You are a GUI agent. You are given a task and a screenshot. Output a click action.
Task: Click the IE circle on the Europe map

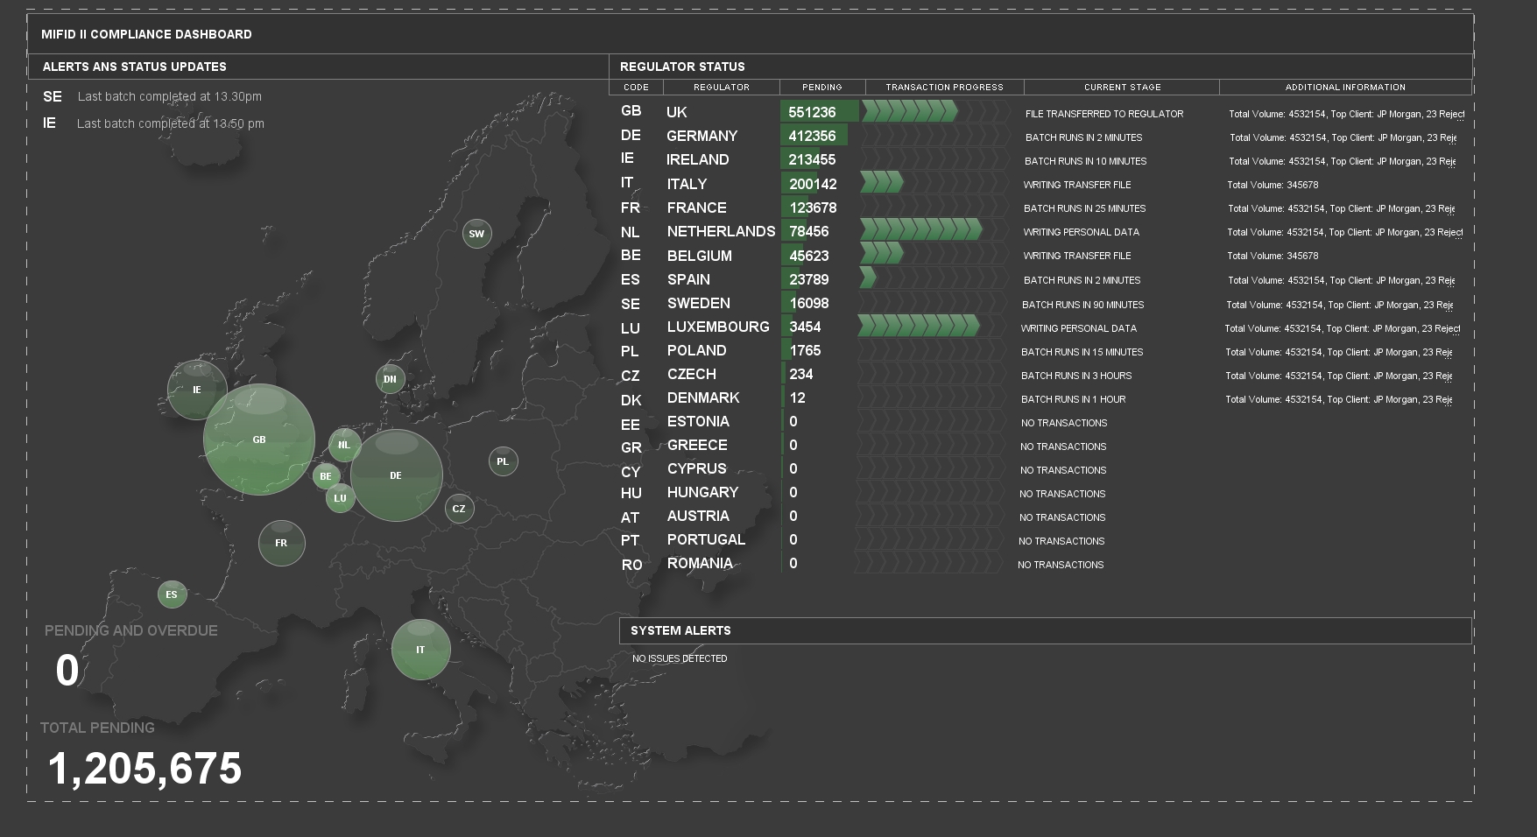pyautogui.click(x=196, y=389)
